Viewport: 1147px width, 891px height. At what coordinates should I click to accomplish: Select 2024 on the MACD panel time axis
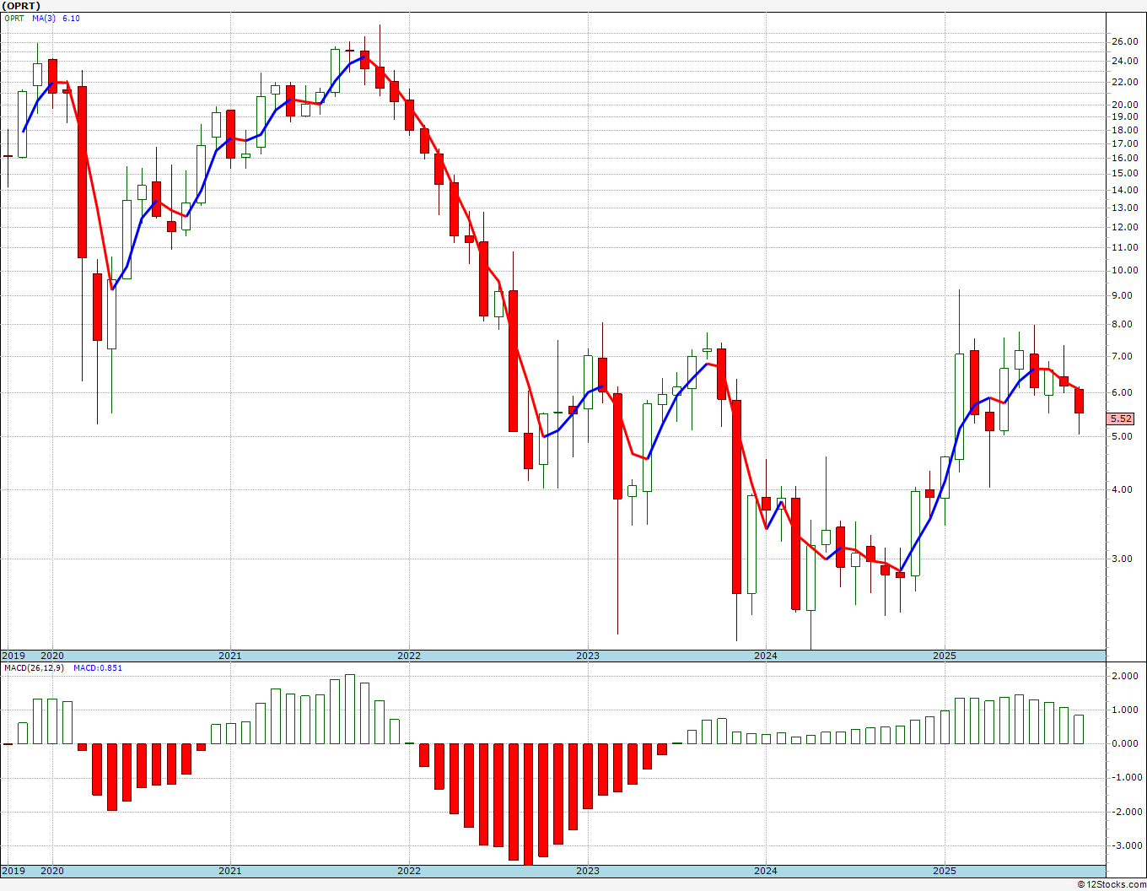coord(766,872)
